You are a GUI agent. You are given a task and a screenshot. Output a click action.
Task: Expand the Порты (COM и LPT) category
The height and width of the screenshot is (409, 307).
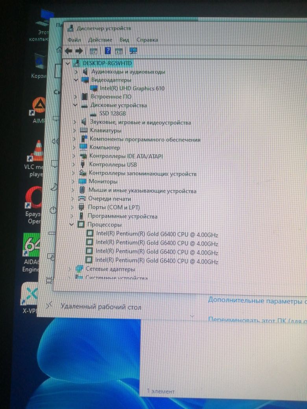coord(72,207)
